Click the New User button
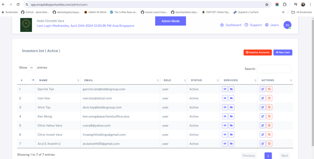Viewport: 314px width, 159px height. coord(283,53)
